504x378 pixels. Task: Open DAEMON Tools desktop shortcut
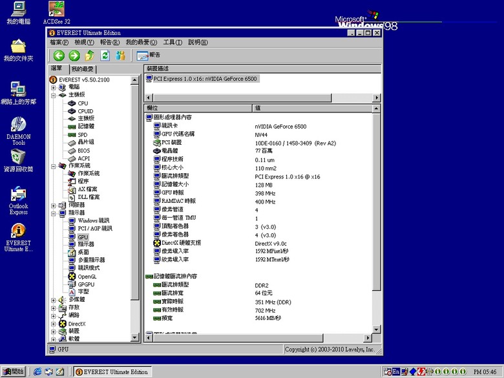point(18,131)
